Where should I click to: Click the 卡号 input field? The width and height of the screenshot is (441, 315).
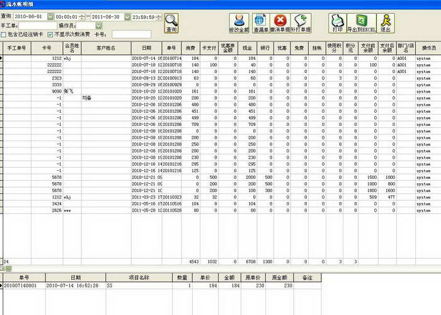(x=131, y=35)
